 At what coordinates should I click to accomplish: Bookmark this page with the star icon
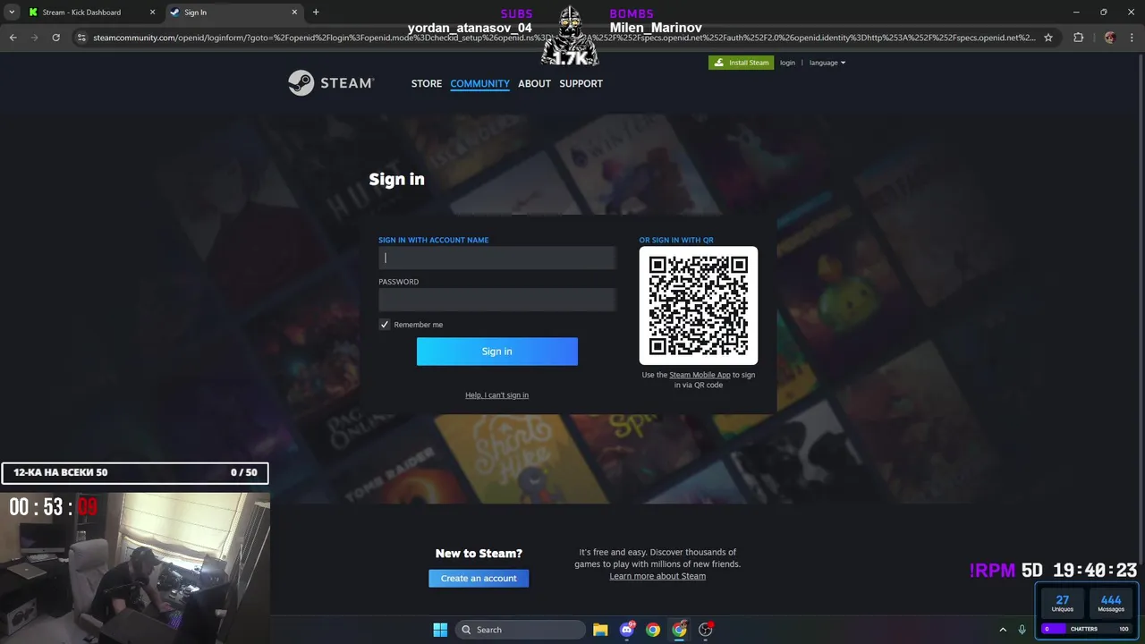click(1048, 38)
